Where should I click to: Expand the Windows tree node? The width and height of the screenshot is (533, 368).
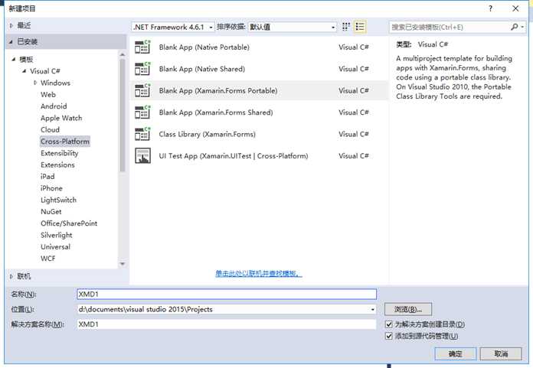[x=35, y=83]
